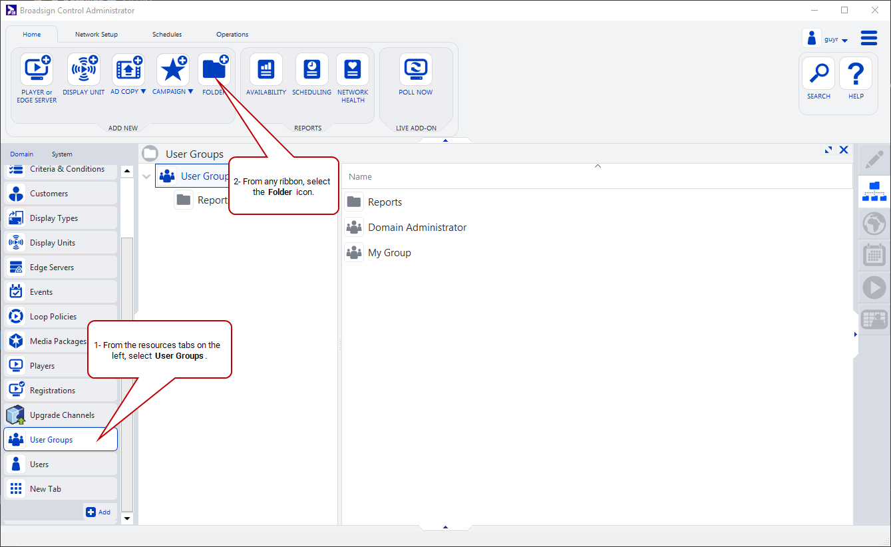Viewport: 891px width, 547px height.
Task: Open the Display Types resource tab
Action: tap(61, 218)
